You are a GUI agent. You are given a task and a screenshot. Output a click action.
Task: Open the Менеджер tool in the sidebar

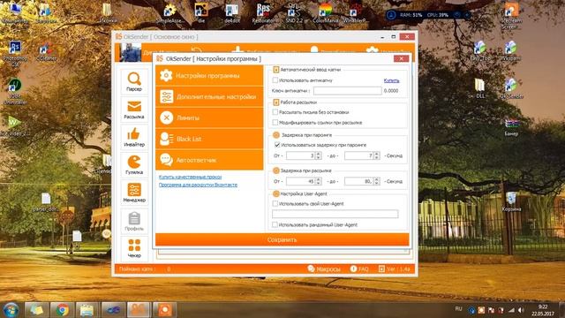(x=134, y=193)
